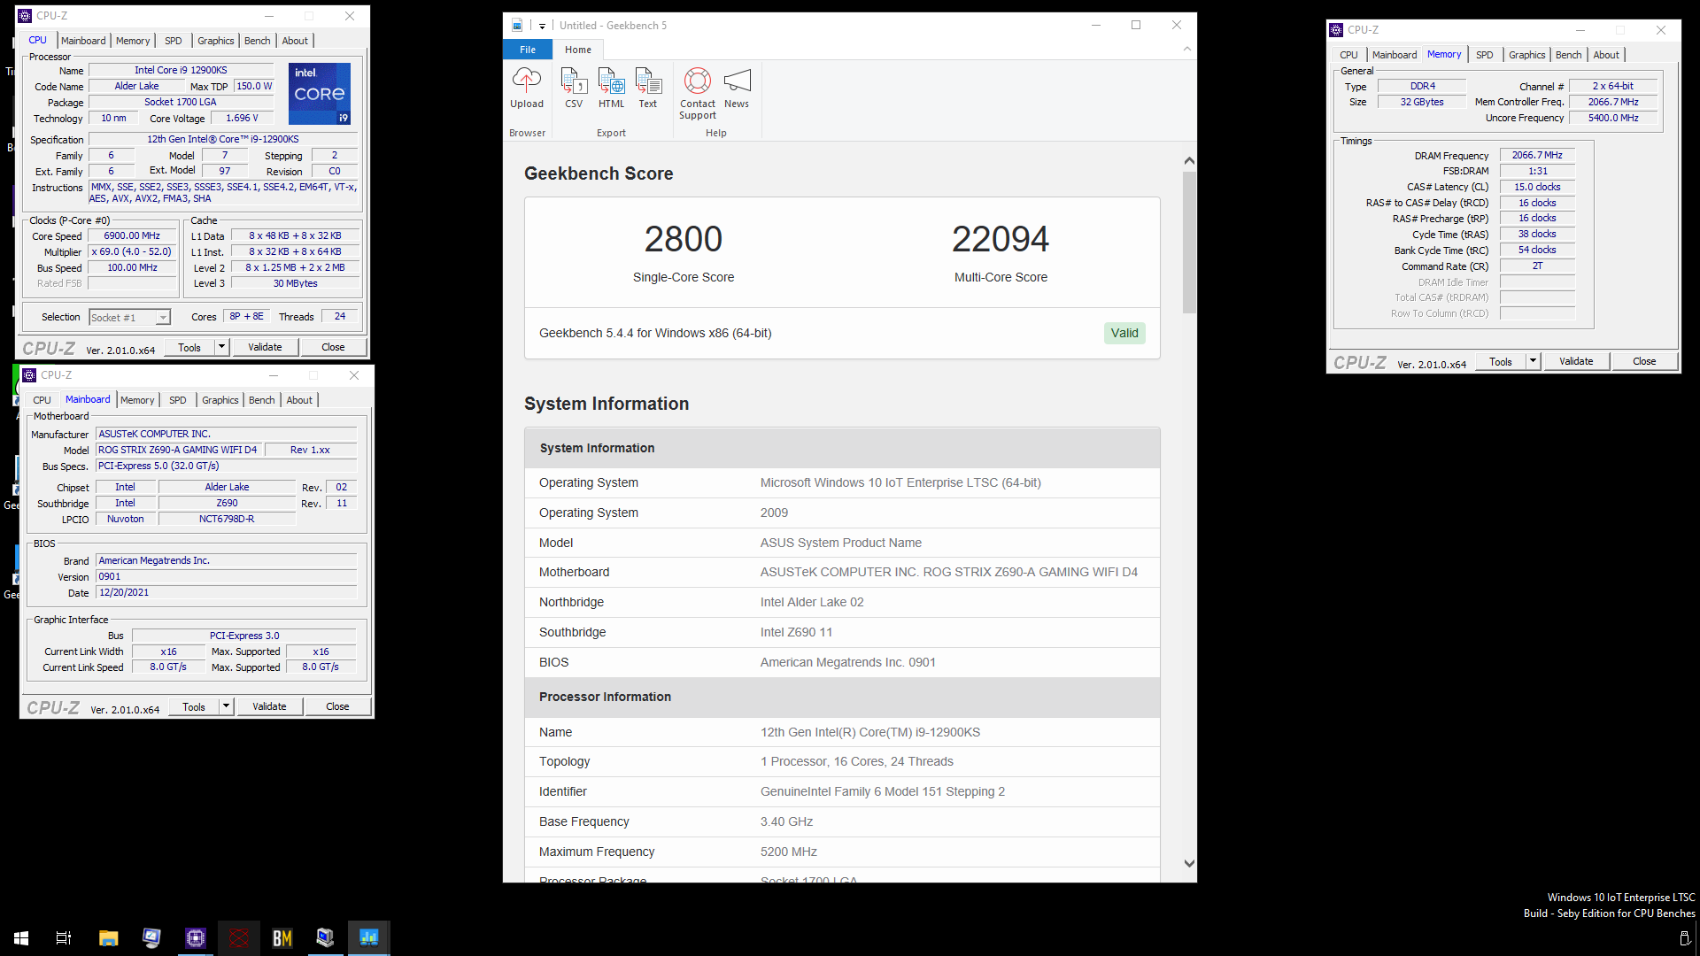Open Windows Start menu

click(x=21, y=937)
